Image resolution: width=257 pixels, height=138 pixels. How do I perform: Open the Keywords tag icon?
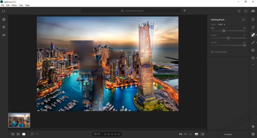tap(253, 127)
